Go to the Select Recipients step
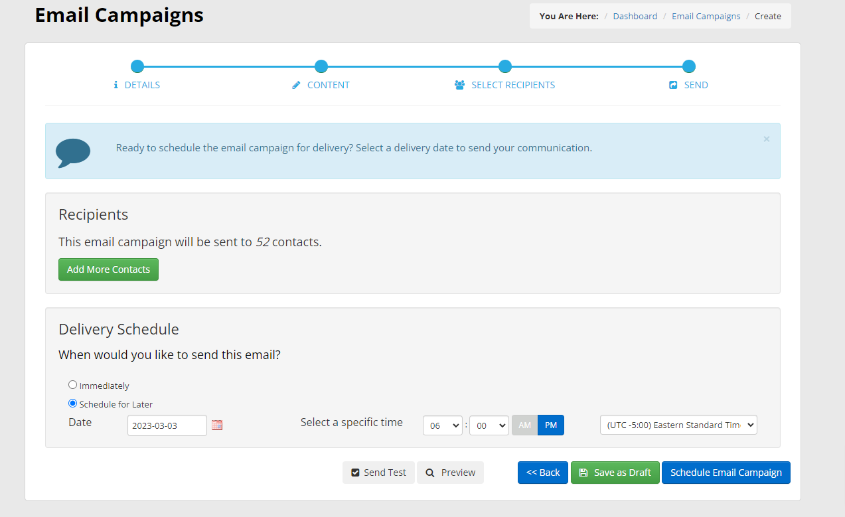The image size is (845, 517). pyautogui.click(x=513, y=85)
